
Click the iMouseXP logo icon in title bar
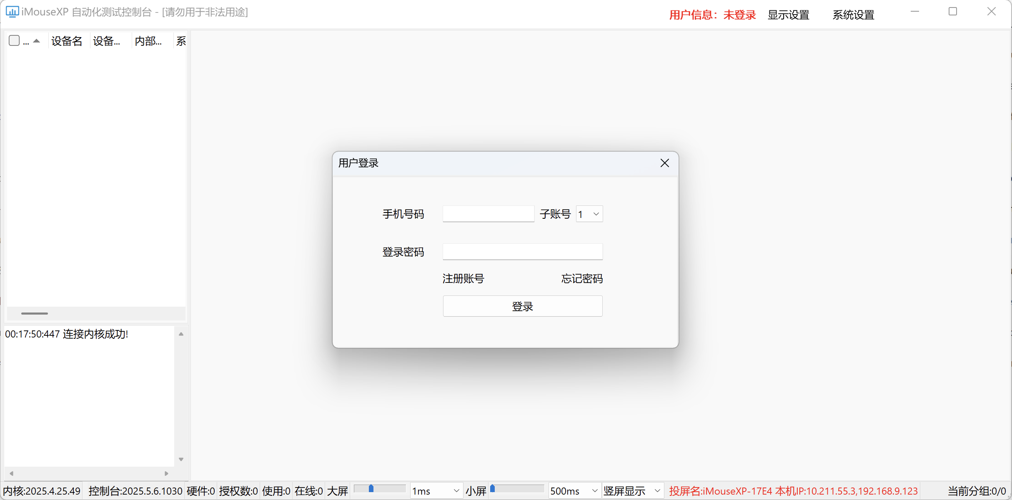click(12, 12)
